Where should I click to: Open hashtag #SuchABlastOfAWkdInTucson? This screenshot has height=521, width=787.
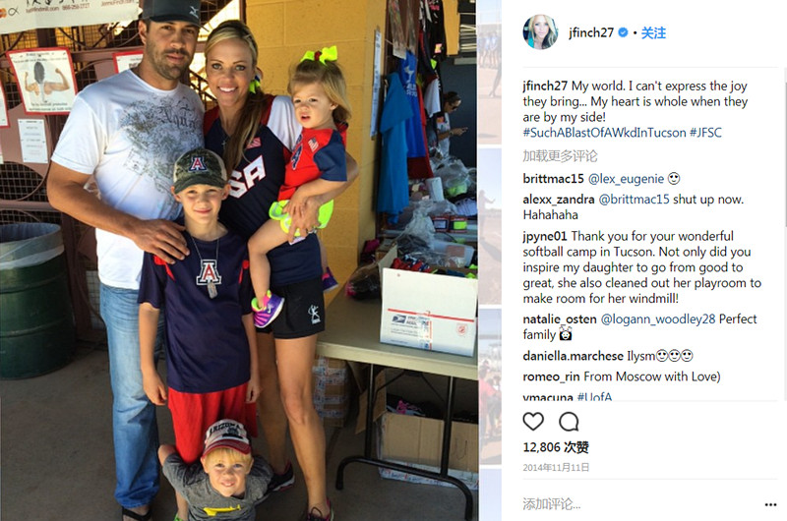coord(604,133)
